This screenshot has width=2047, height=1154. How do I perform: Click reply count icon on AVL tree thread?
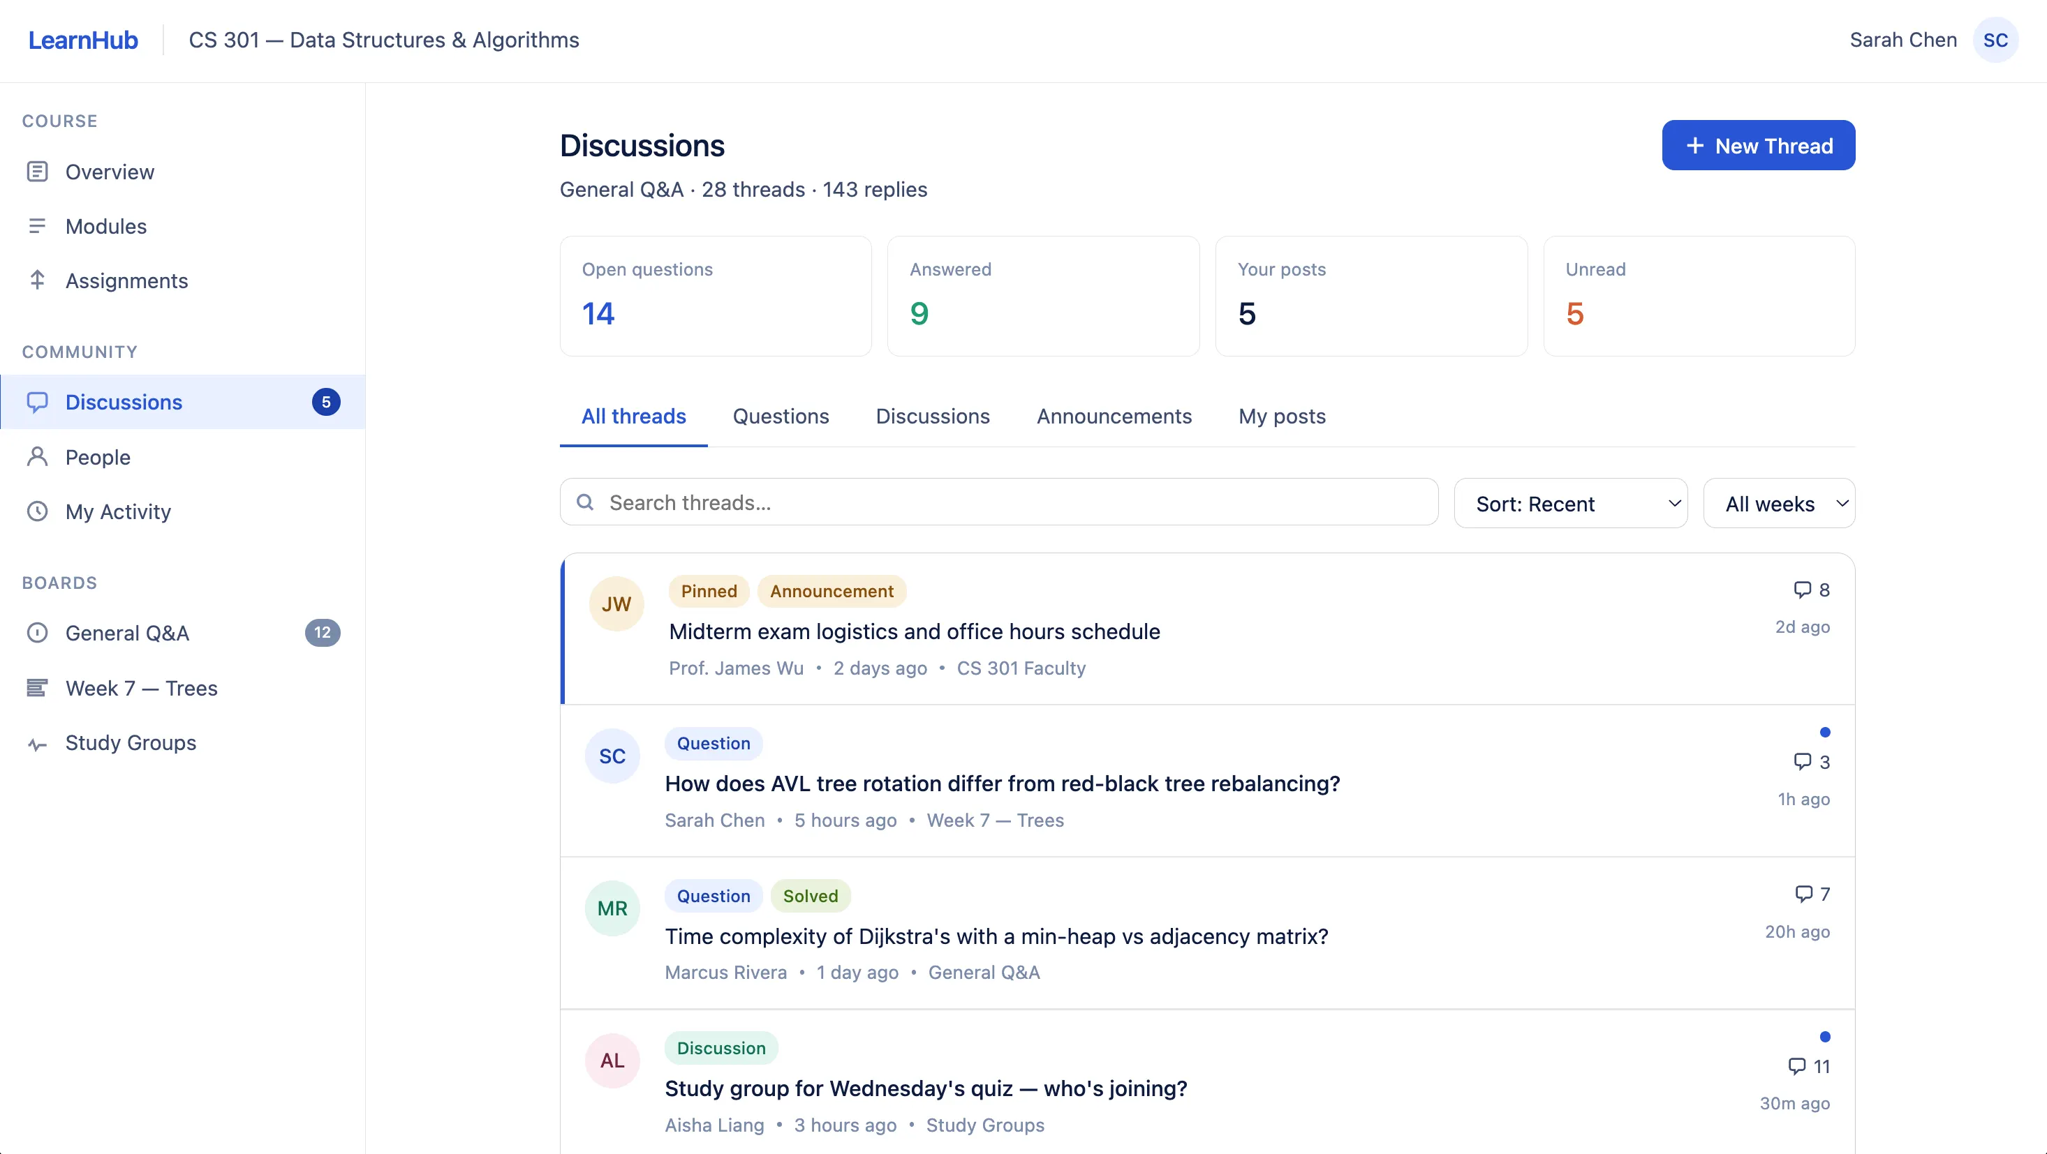click(1802, 762)
